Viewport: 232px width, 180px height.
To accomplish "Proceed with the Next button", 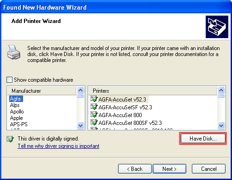I will 169,169.
